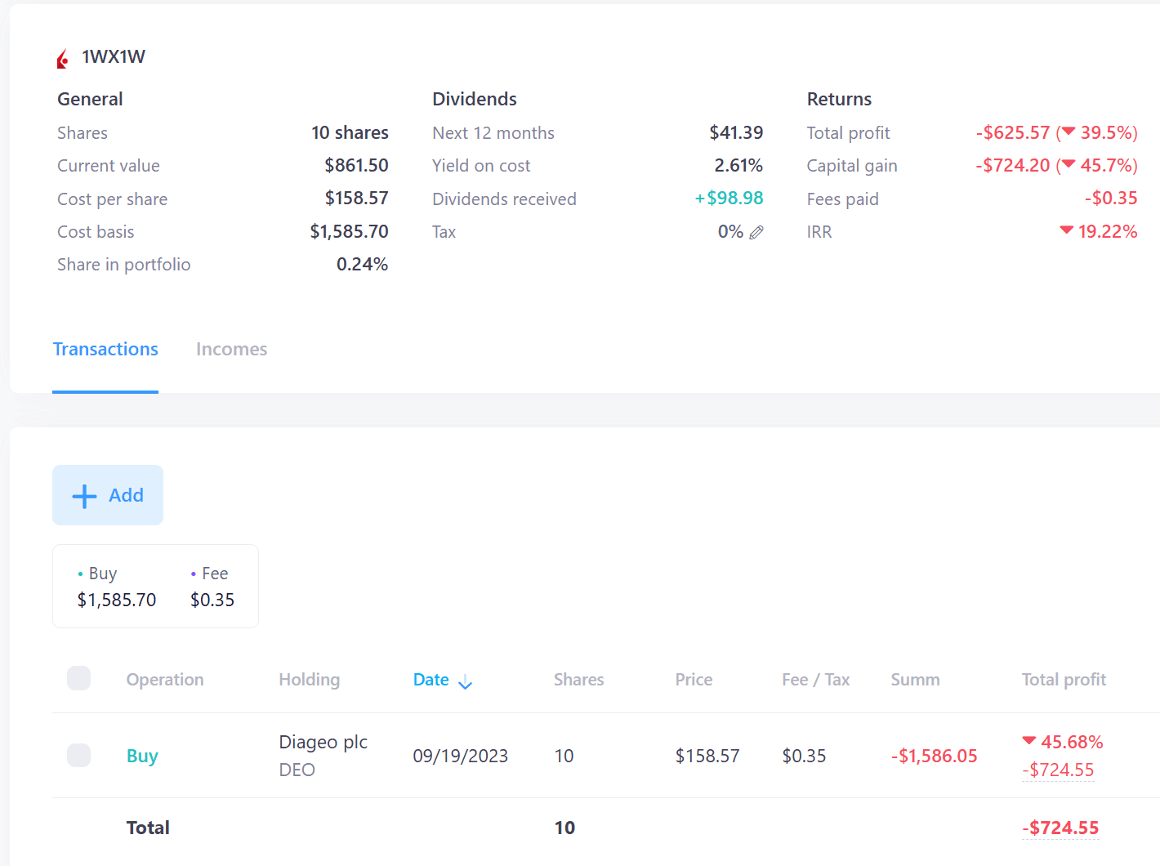The width and height of the screenshot is (1160, 866).
Task: Click the Shares column header
Action: pos(578,680)
